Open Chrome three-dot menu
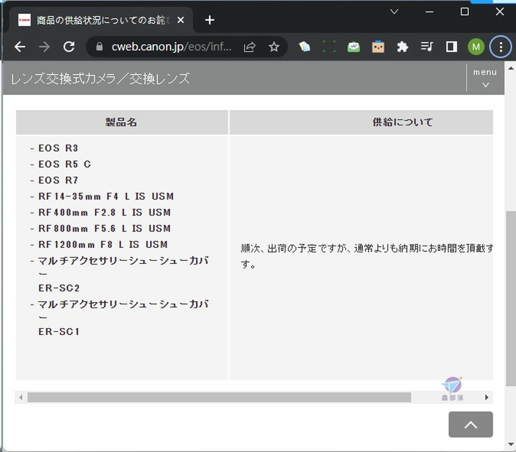 tap(500, 47)
